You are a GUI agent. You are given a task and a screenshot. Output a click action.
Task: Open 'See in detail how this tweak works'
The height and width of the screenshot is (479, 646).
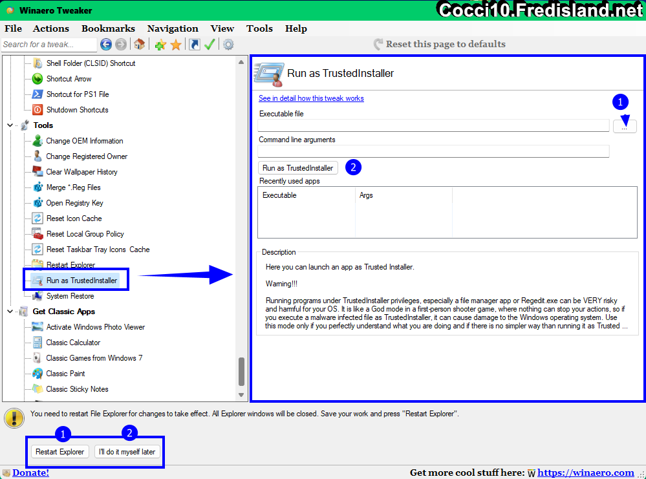[311, 98]
